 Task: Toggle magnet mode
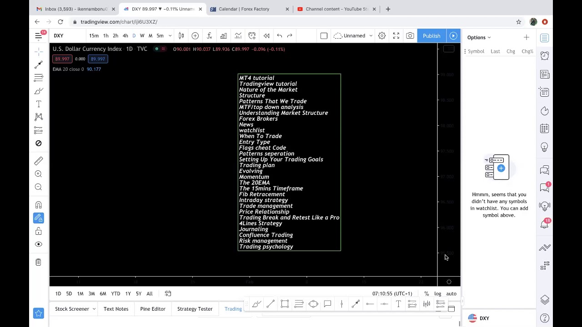[x=39, y=205]
